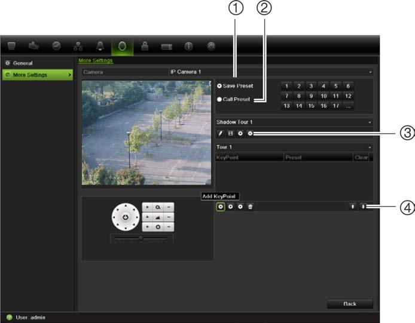Viewport: 415px width, 323px height.
Task: Click the Clear column button
Action: pyautogui.click(x=361, y=158)
